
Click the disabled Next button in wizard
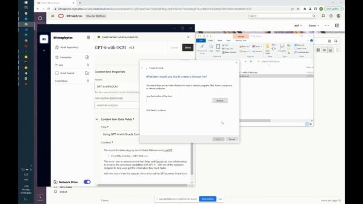click(x=218, y=139)
